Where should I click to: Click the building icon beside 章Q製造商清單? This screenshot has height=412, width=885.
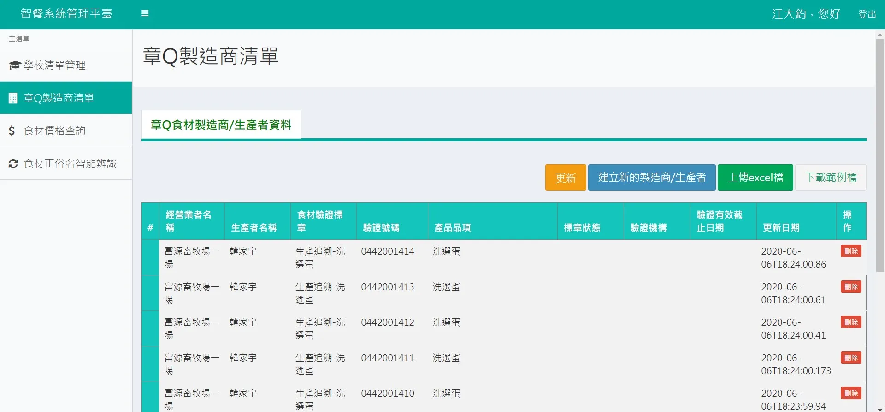13,98
